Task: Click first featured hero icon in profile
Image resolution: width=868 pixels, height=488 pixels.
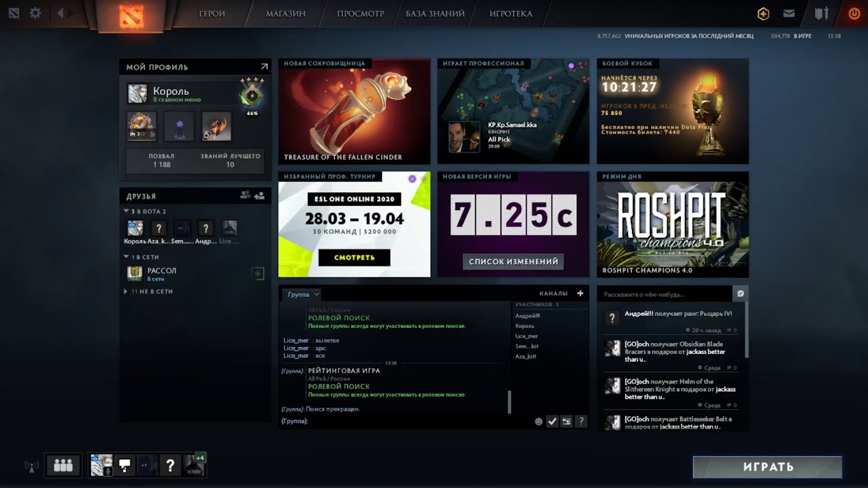Action: tap(142, 126)
